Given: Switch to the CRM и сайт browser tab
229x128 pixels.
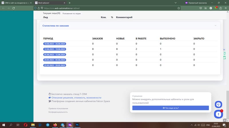Looking at the screenshot, I should coord(17,3).
